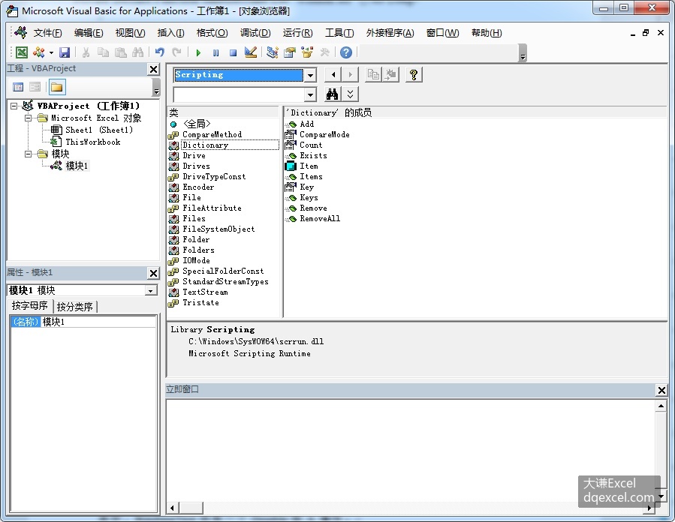This screenshot has height=522, width=675.
Task: Click View Definition icon in Object Browser
Action: [391, 75]
